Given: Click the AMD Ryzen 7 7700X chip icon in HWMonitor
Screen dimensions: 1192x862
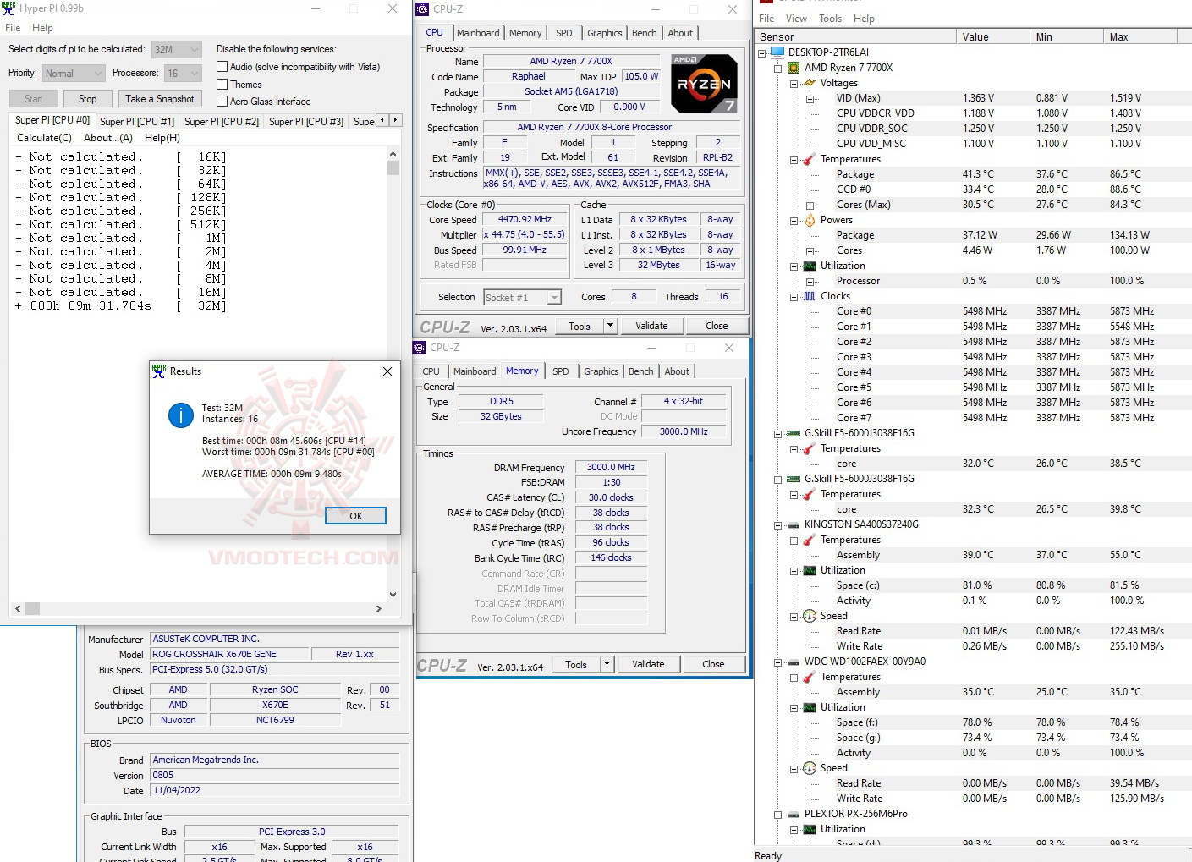Looking at the screenshot, I should point(794,68).
